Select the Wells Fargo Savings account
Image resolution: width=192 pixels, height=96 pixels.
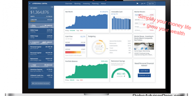pos(41,37)
